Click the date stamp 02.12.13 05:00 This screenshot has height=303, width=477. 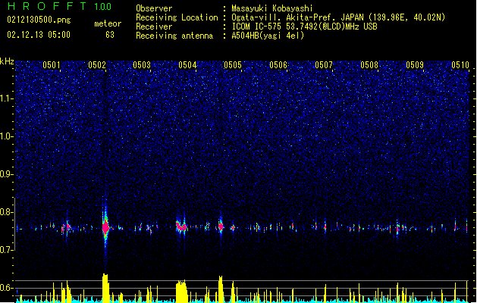pos(39,35)
